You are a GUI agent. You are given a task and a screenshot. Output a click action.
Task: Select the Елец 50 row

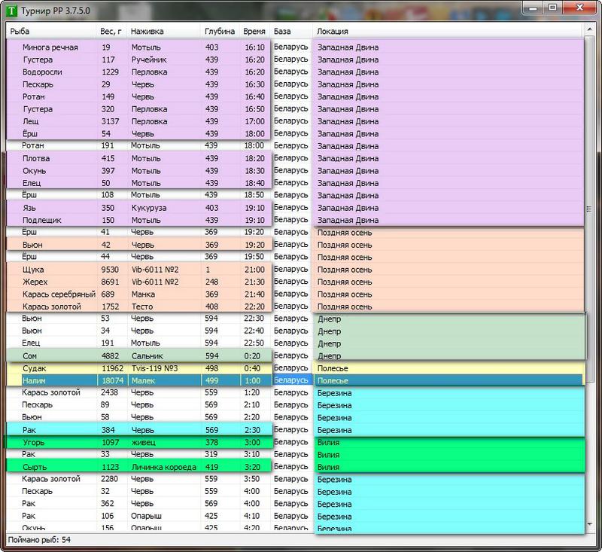point(295,183)
